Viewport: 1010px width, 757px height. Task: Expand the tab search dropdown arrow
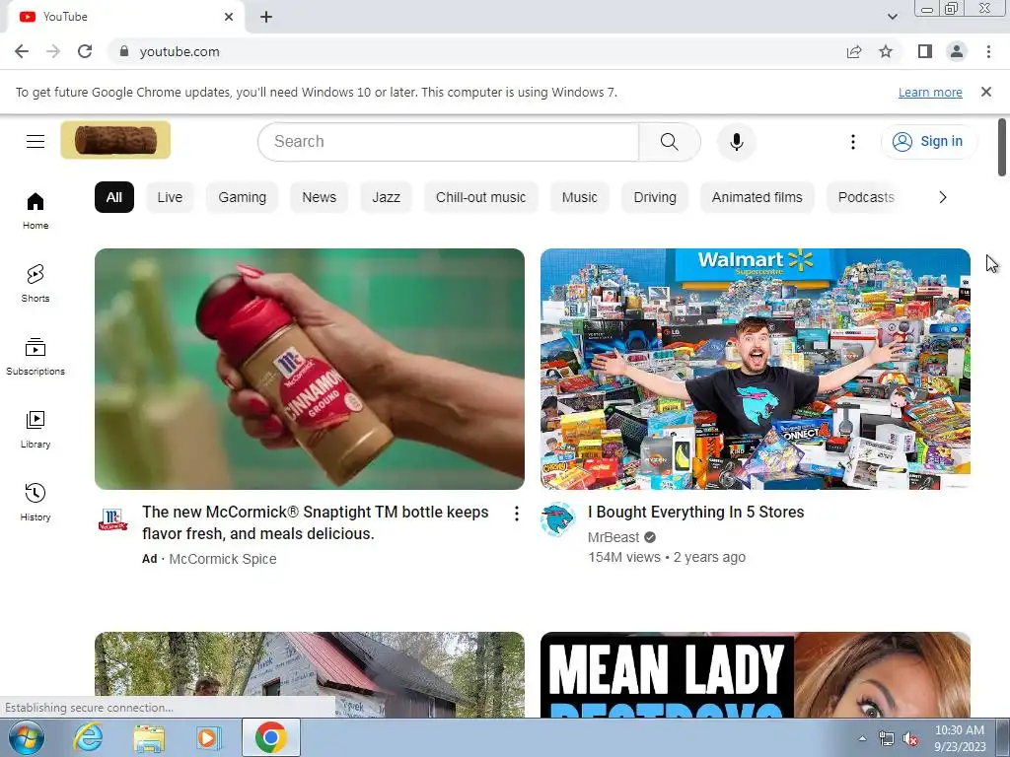[x=892, y=17]
